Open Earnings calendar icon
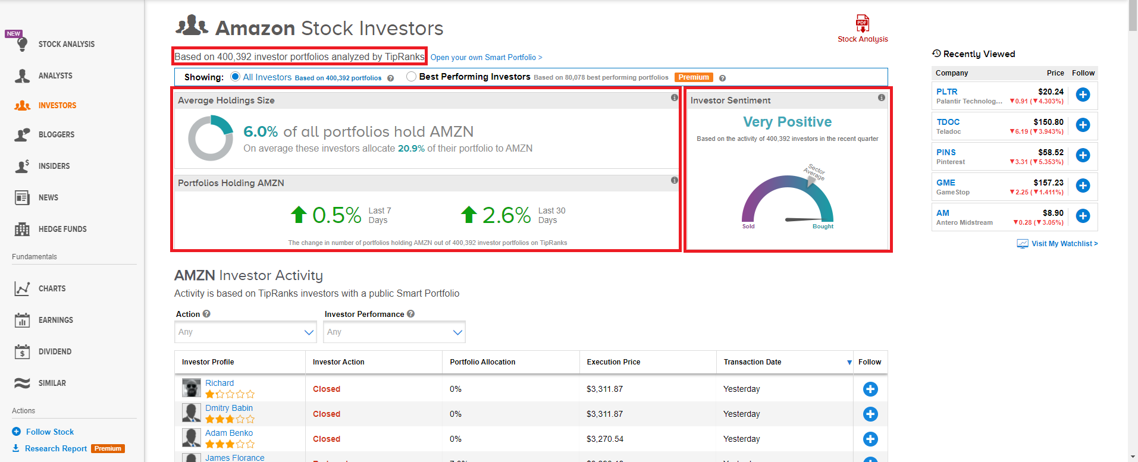This screenshot has width=1138, height=462. coord(22,320)
